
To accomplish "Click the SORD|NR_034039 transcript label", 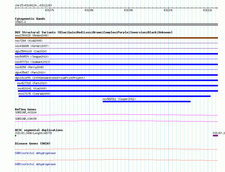I will coord(26,119).
